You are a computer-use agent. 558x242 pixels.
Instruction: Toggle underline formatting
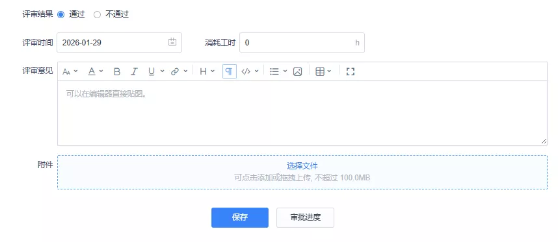(152, 71)
